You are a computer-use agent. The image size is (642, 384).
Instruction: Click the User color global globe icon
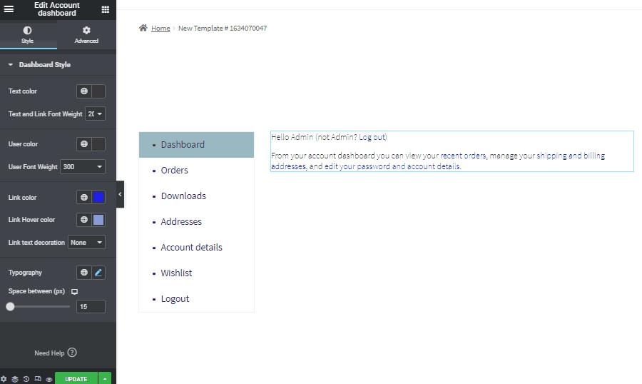(84, 144)
